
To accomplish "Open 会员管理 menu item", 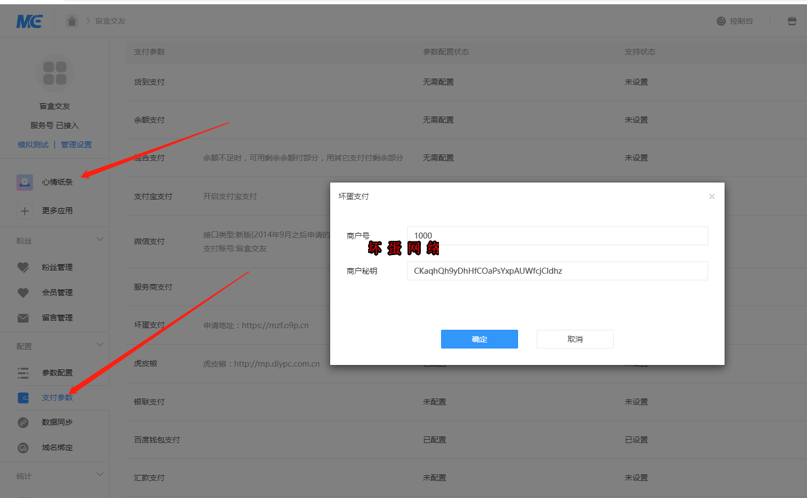I will 57,292.
